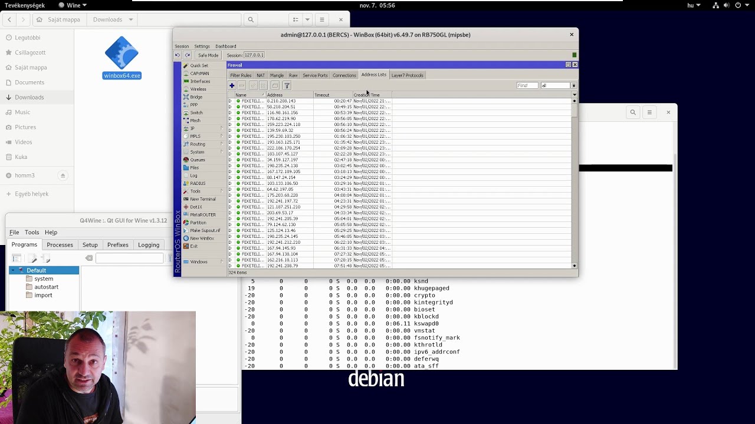Switch to NAT tab
Screen dimensions: 755x424
click(x=260, y=75)
